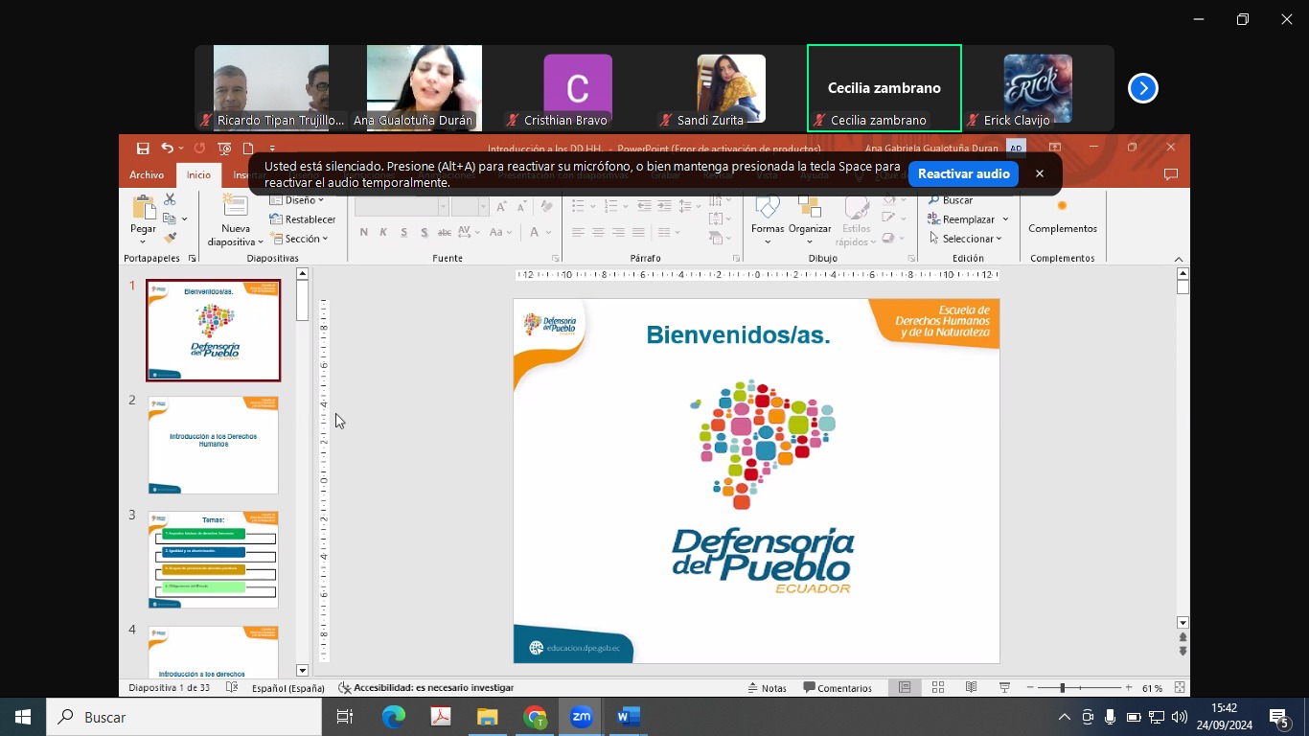Switch to Normal view icon
The width and height of the screenshot is (1309, 736).
tap(905, 688)
